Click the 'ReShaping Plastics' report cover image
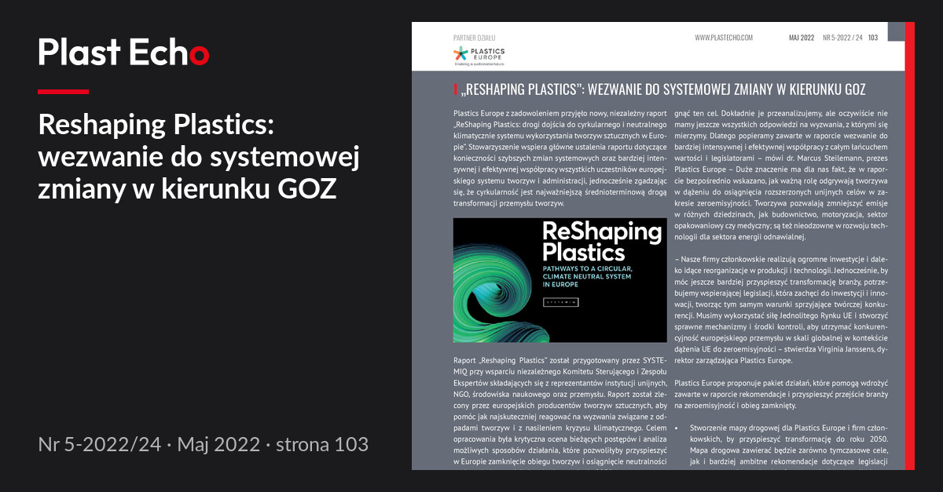 [x=560, y=280]
